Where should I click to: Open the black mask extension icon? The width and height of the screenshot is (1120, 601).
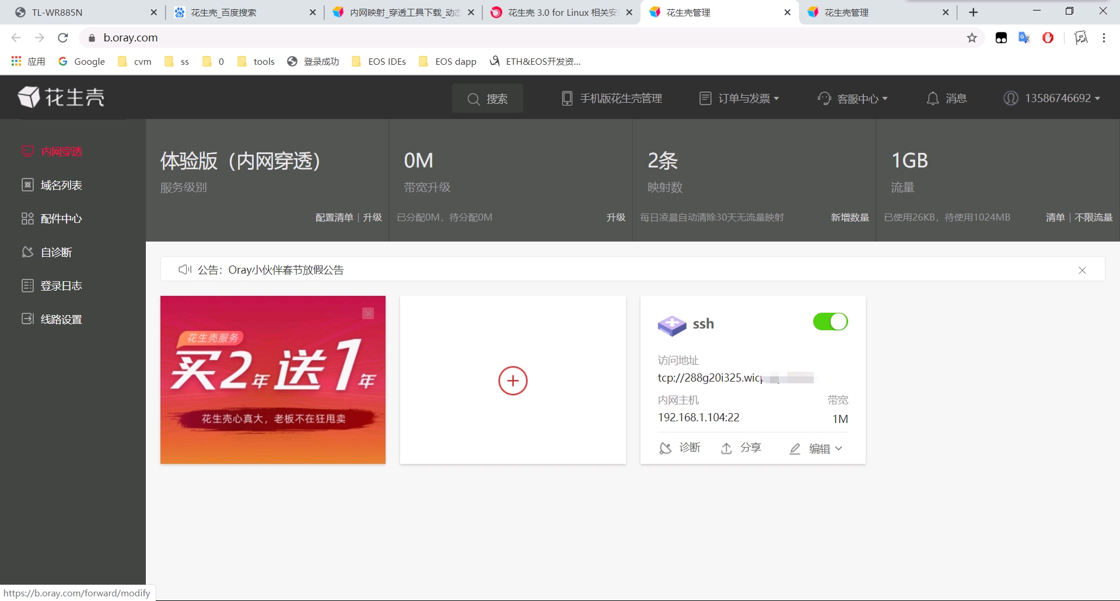point(1001,38)
